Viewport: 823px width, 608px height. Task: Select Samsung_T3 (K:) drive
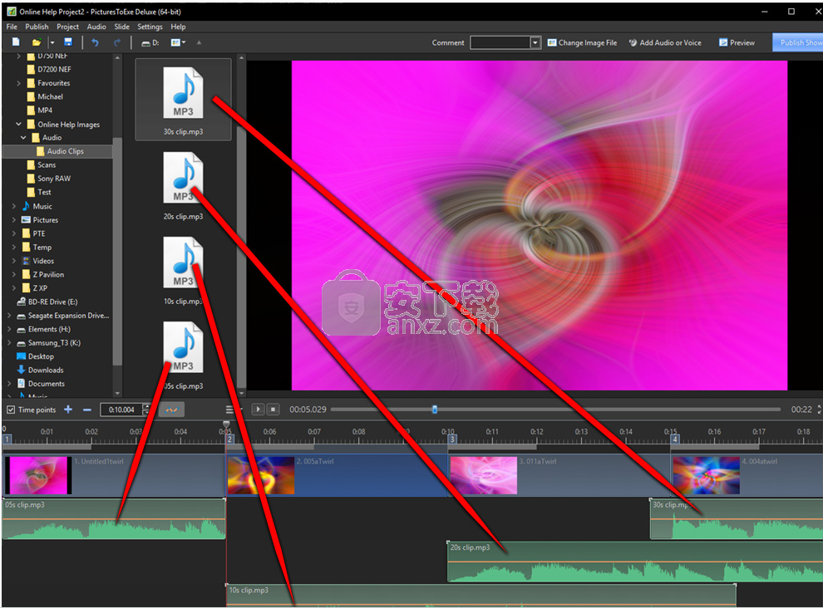coord(49,342)
